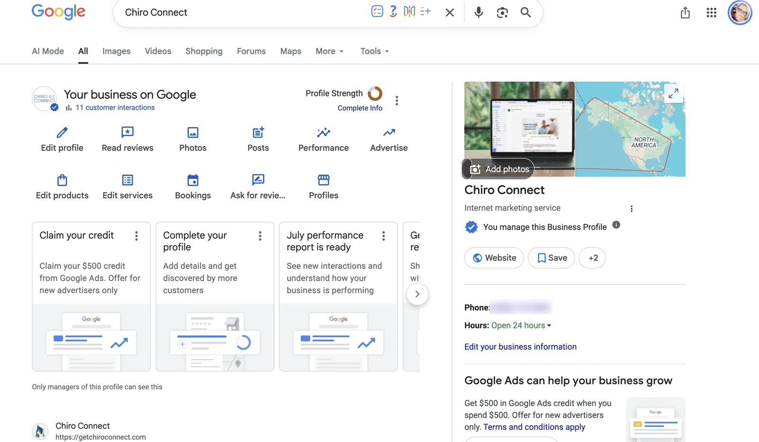
Task: Open the three-dot menu on July performance report card
Action: tap(384, 236)
